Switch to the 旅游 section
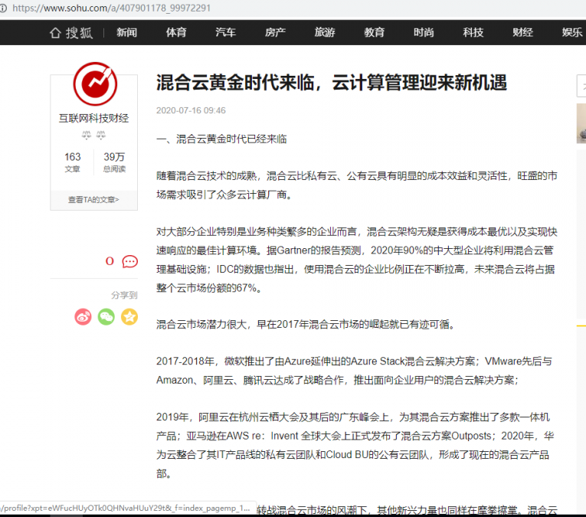Viewport: 586px width, 517px height. click(325, 32)
